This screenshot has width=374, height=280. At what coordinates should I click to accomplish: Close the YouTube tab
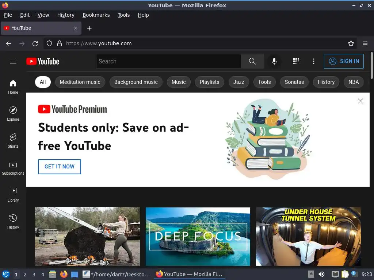(76, 28)
